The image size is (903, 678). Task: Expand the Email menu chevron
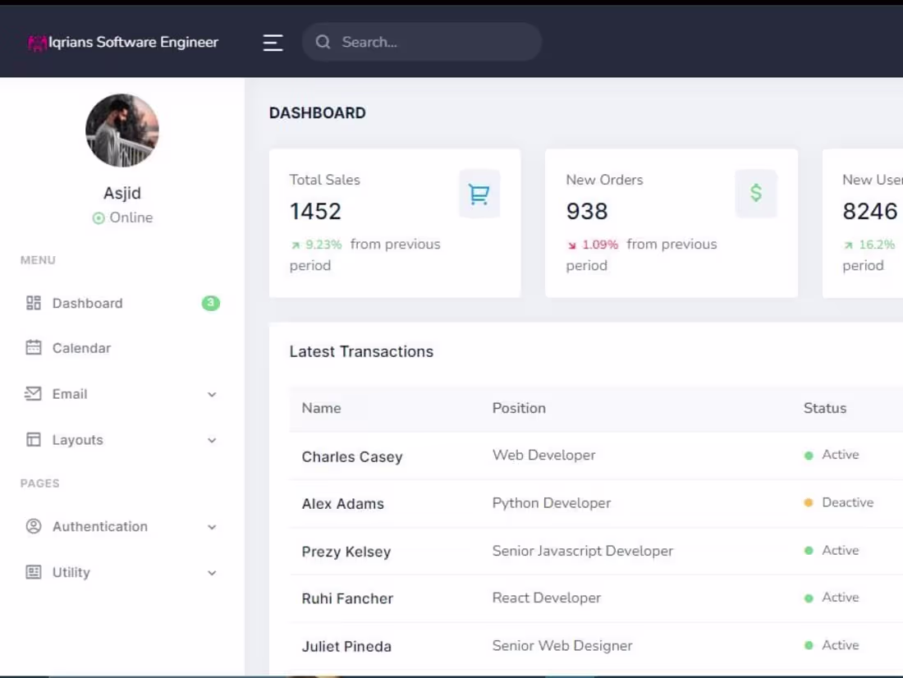tap(213, 394)
